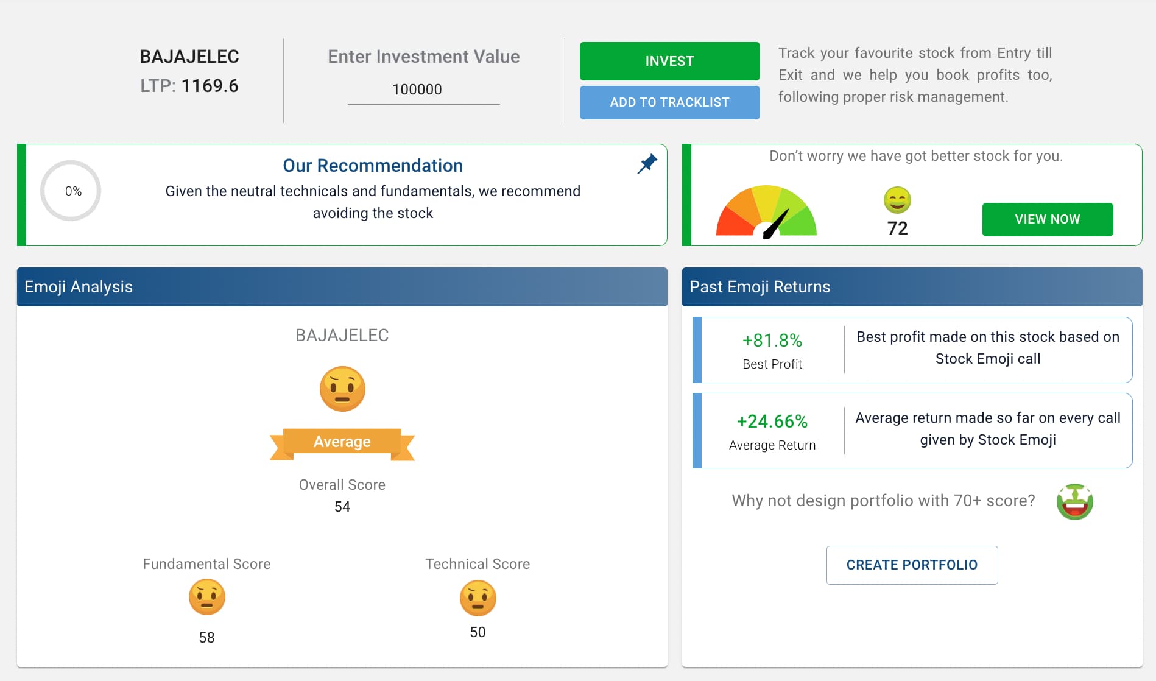This screenshot has height=681, width=1156.
Task: Click the Technical Score value 50
Action: (x=478, y=632)
